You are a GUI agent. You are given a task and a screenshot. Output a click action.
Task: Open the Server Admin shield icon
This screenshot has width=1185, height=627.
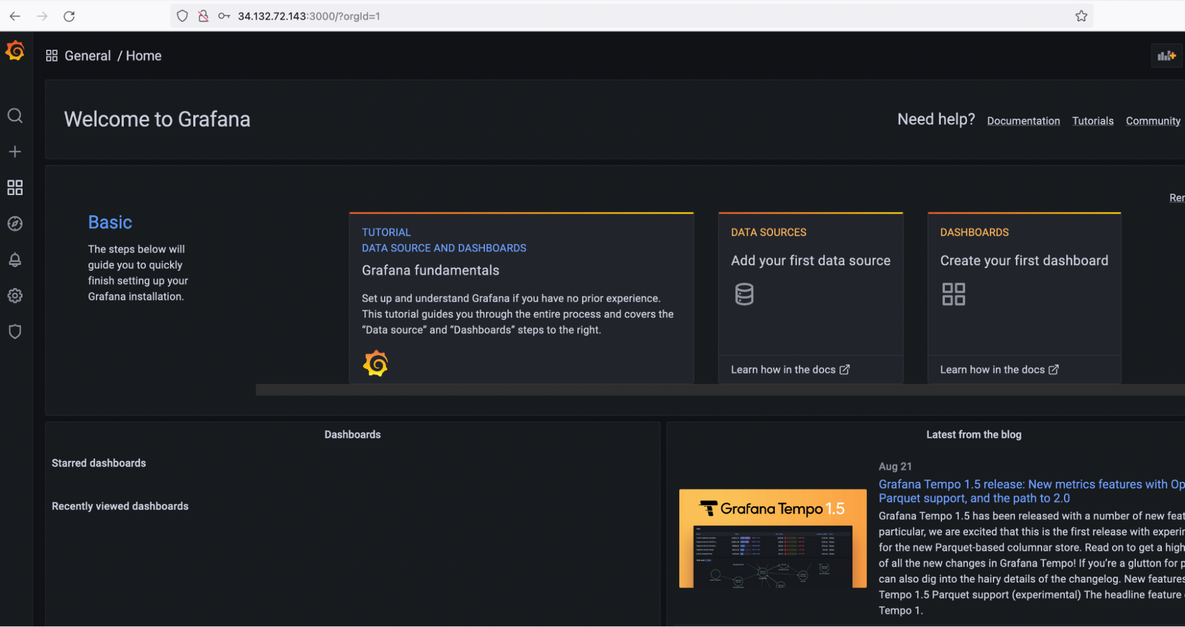click(15, 331)
